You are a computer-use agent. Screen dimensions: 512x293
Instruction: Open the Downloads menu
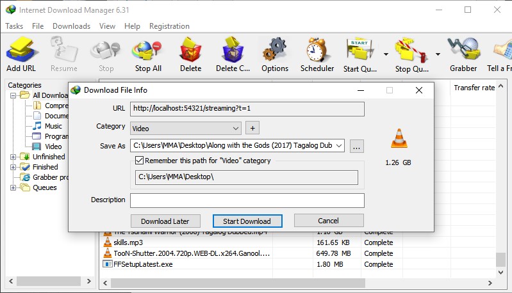pos(72,26)
